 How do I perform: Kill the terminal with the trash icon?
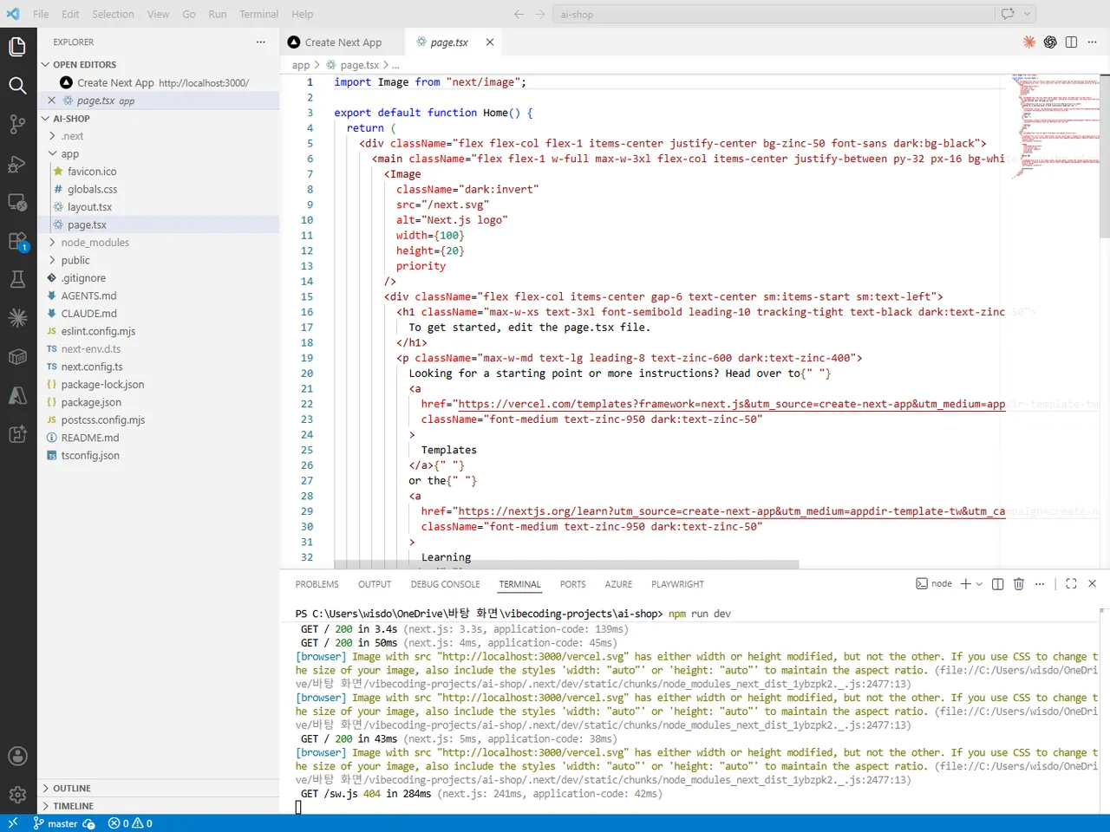(1019, 584)
